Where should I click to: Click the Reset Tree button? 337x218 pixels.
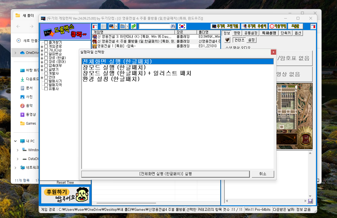tap(65, 182)
